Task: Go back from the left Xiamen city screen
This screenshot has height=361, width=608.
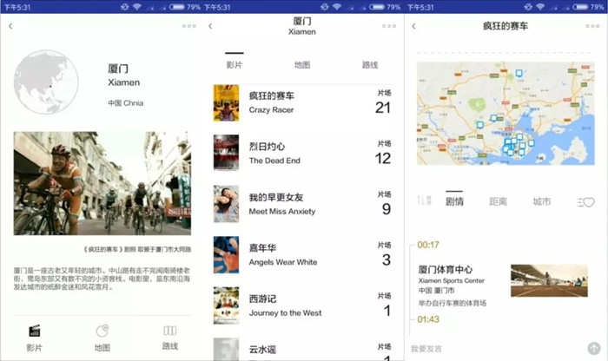Action: point(10,26)
